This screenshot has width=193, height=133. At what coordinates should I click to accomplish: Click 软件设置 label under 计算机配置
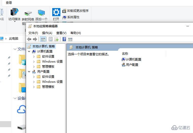pos(48,57)
